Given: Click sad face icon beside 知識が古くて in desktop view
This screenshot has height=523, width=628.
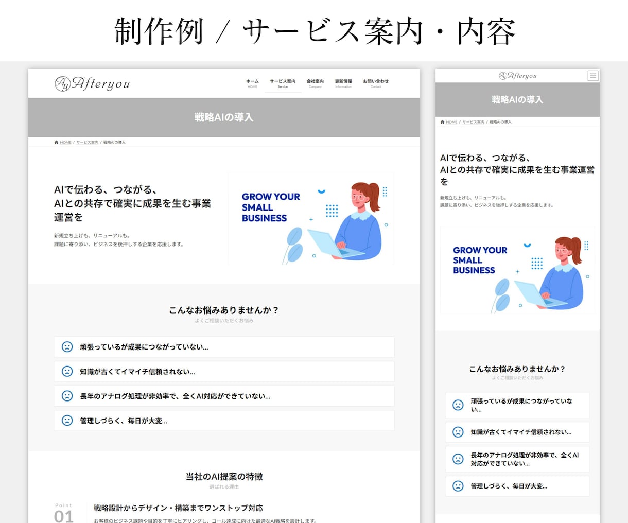Looking at the screenshot, I should [x=67, y=371].
